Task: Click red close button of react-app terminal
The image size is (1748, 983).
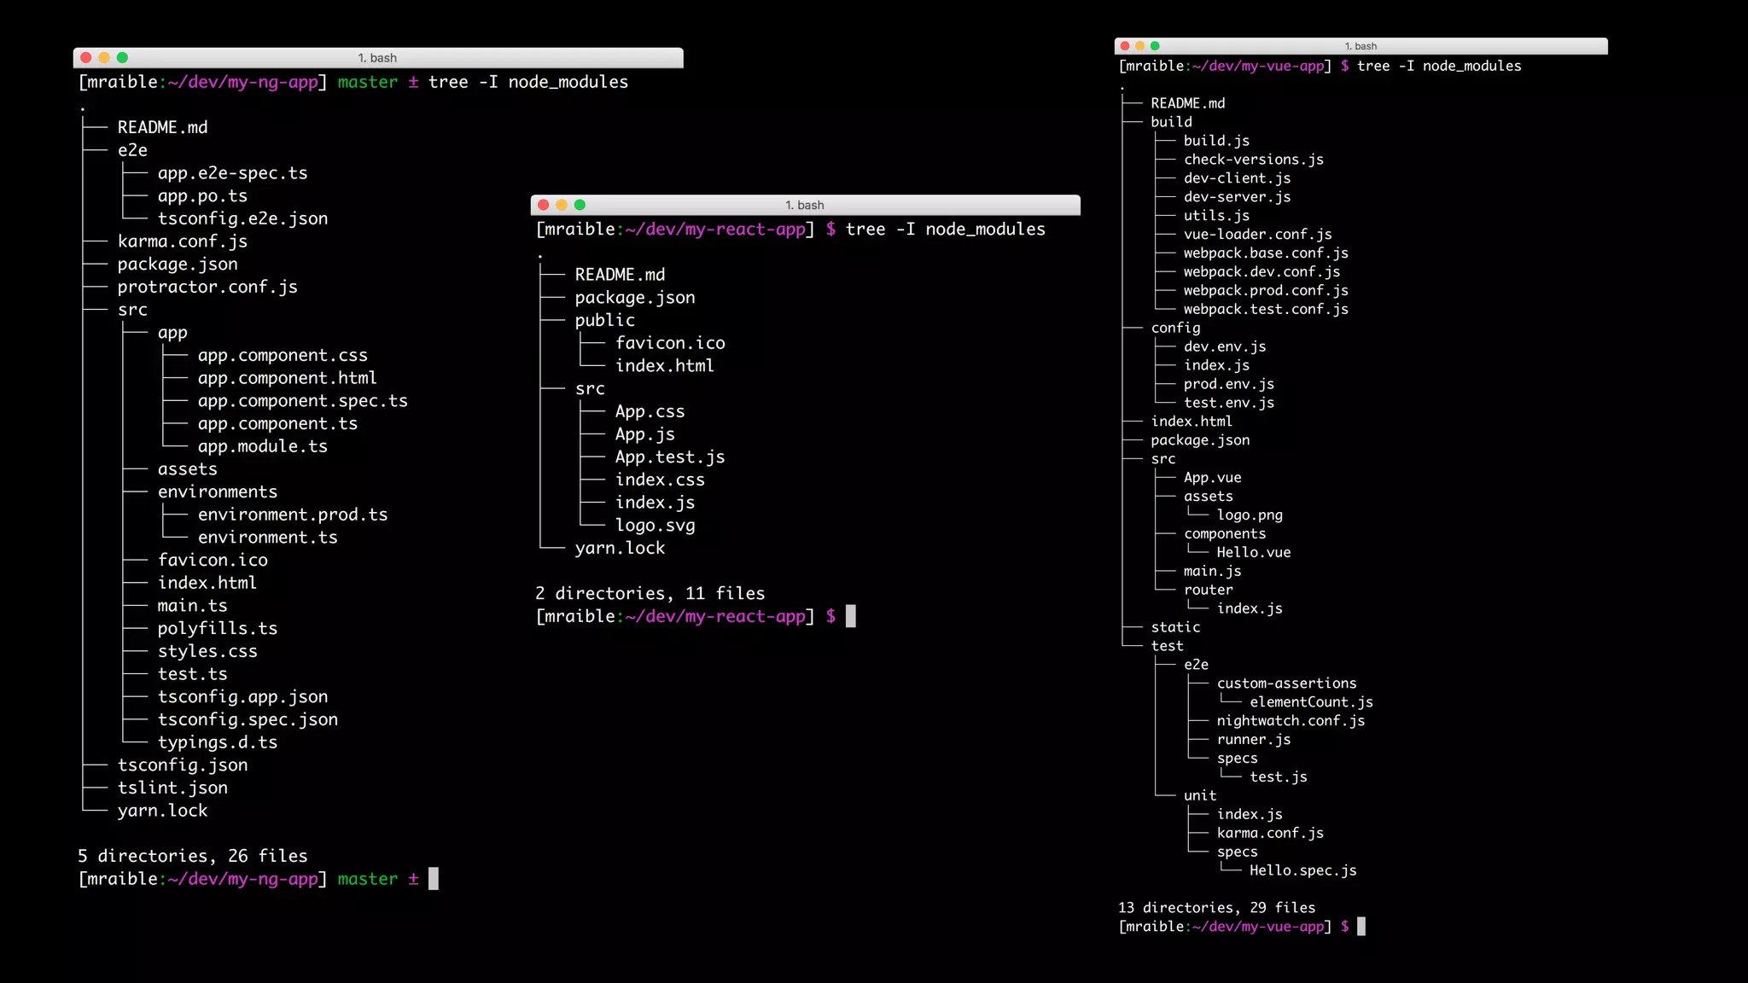Action: pos(543,205)
